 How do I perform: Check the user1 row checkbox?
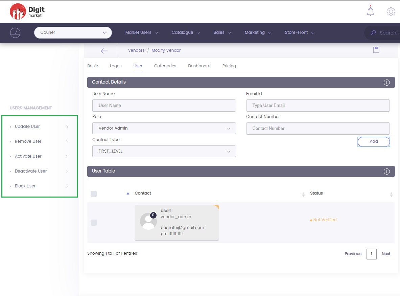[94, 223]
